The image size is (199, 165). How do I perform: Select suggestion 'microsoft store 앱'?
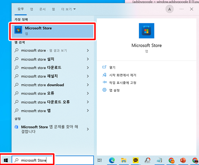[36, 111]
